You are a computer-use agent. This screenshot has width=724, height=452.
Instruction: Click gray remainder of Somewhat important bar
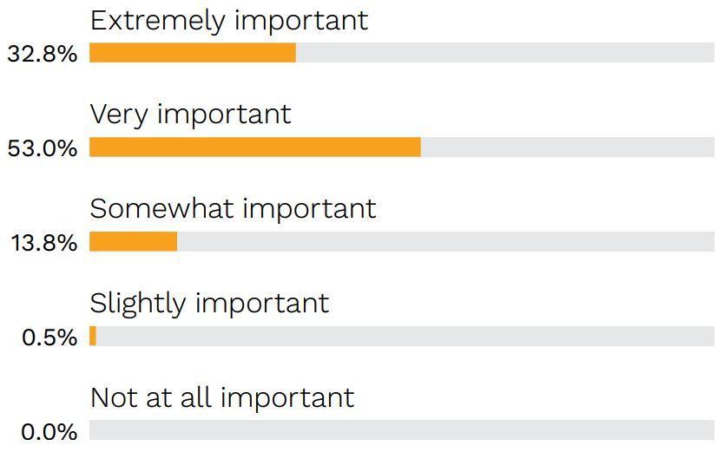[445, 242]
